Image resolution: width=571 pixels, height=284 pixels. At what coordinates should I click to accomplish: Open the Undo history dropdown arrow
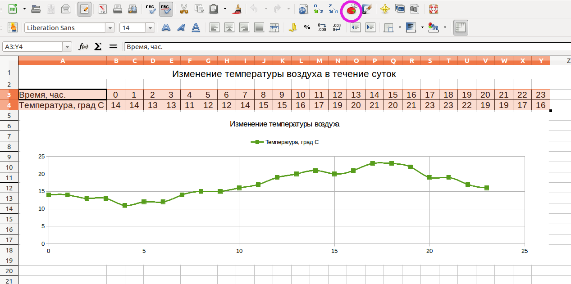(265, 9)
